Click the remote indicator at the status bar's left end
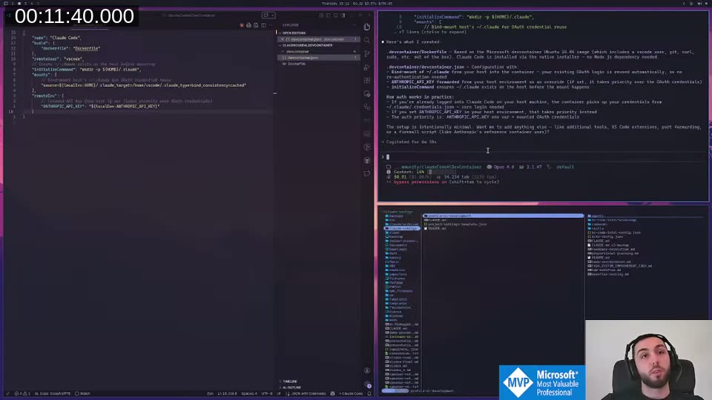The image size is (712, 400). (7, 393)
